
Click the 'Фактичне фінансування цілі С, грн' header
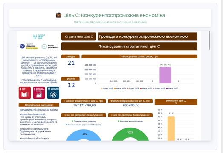(130, 101)
